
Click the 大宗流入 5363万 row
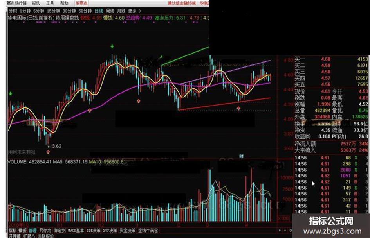[331, 150]
